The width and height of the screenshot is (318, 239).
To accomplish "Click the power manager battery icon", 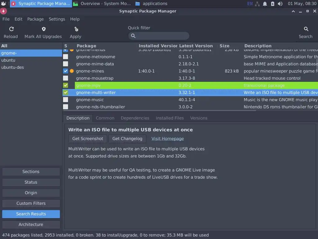I will point(272,4).
